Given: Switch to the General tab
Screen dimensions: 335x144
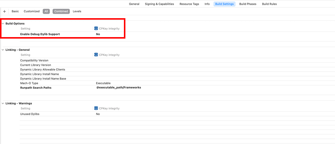Looking at the screenshot, I should (134, 4).
